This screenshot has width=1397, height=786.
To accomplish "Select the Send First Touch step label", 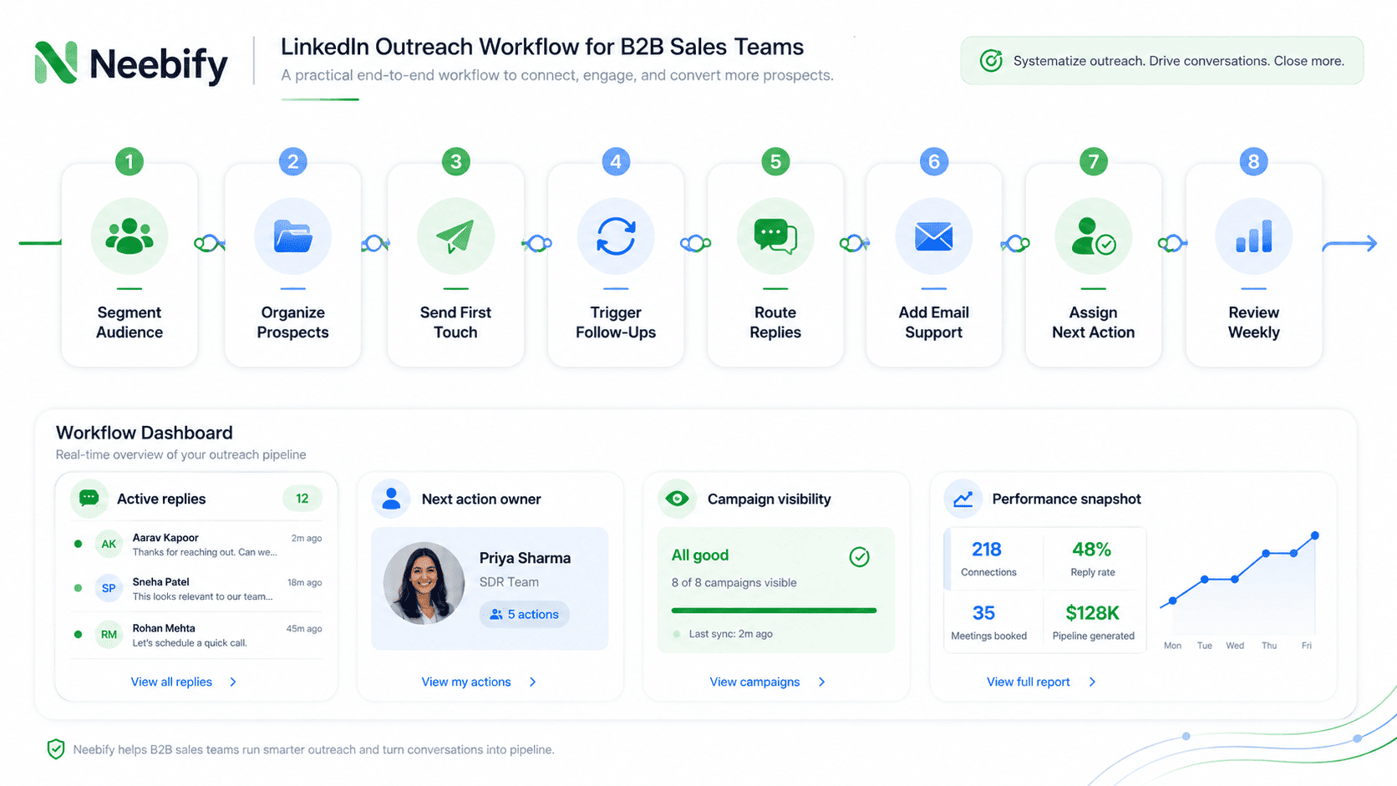I will (455, 322).
